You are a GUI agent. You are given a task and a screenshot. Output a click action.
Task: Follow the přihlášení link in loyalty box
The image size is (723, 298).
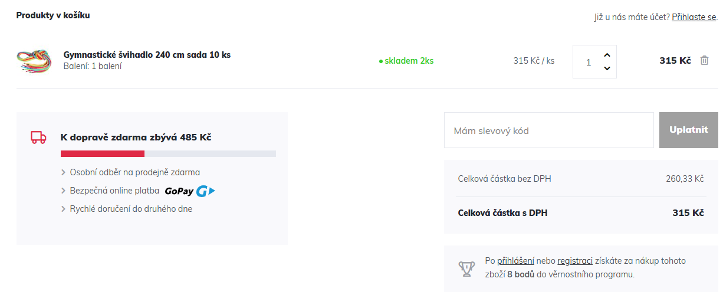(515, 261)
